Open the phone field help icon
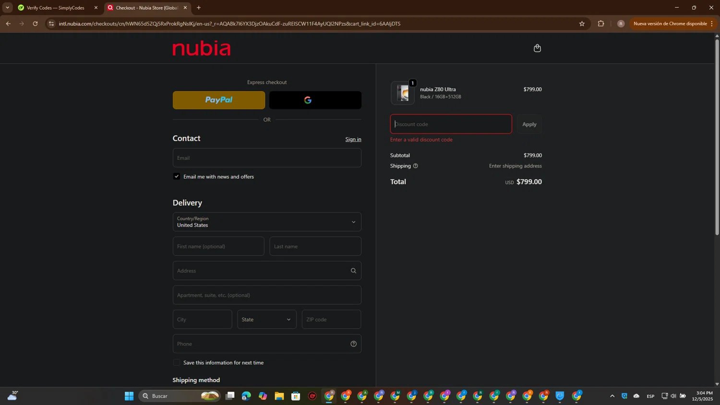The height and width of the screenshot is (405, 720). coord(353,344)
